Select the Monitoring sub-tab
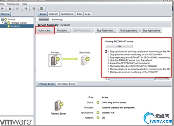This screenshot has height=126, width=174. tap(57, 19)
